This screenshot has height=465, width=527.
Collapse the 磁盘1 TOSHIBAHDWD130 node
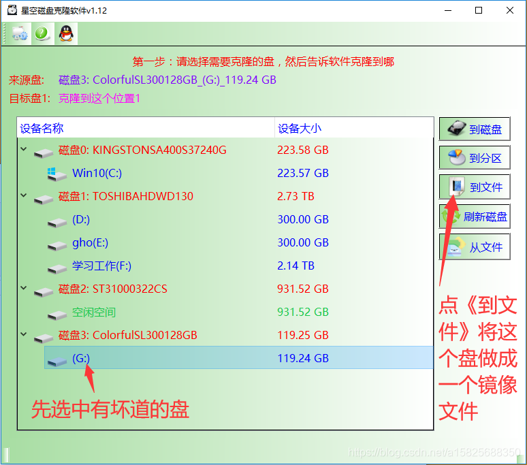pyautogui.click(x=24, y=195)
